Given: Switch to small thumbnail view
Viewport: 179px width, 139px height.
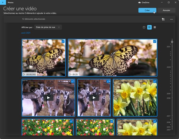Looking at the screenshot, I should pos(144,27).
